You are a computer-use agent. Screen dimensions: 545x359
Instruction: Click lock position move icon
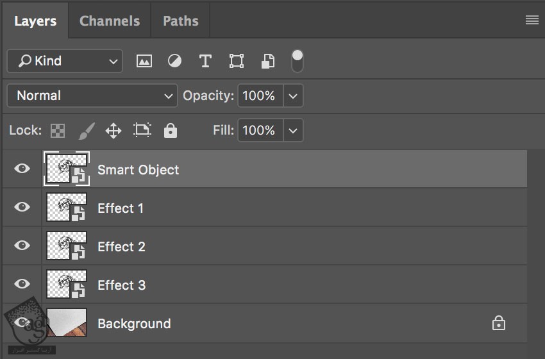click(x=113, y=131)
